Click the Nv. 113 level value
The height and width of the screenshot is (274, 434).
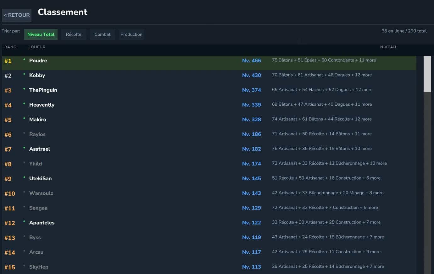(252, 267)
